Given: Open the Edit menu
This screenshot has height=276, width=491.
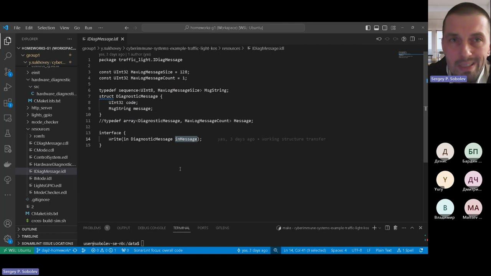Looking at the screenshot, I should pyautogui.click(x=29, y=28).
